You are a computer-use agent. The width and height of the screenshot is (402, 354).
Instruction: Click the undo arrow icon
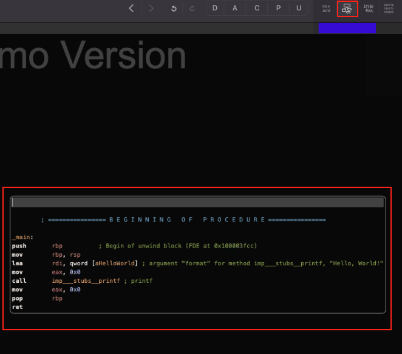[174, 9]
